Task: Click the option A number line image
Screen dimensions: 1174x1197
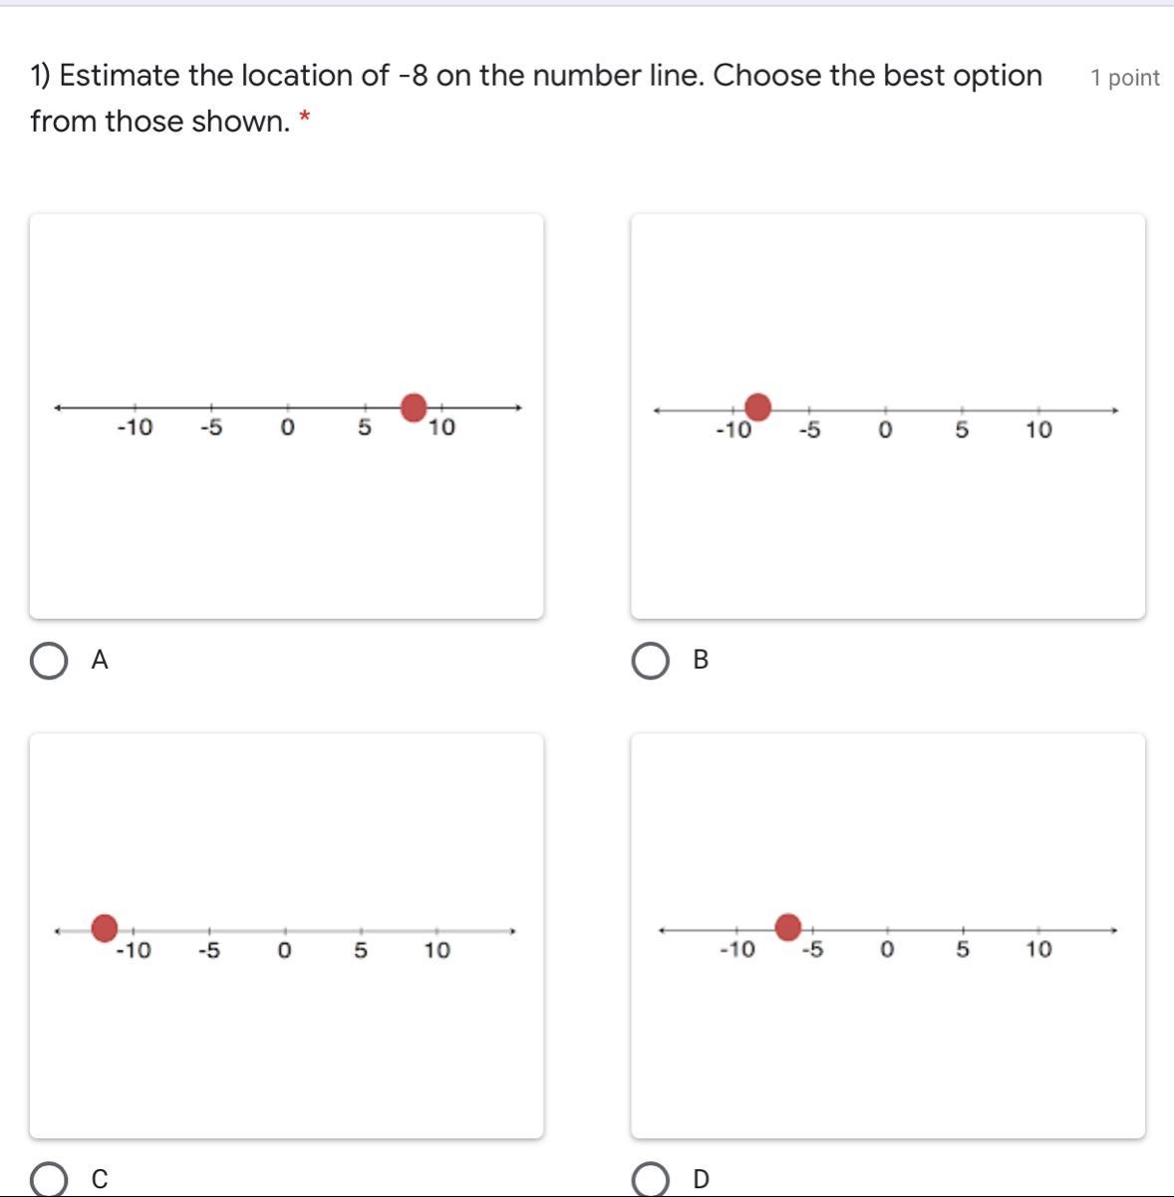Action: [287, 417]
